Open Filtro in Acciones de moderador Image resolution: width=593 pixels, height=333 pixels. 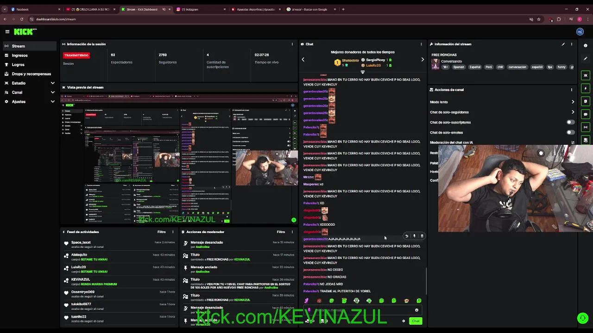(x=281, y=232)
